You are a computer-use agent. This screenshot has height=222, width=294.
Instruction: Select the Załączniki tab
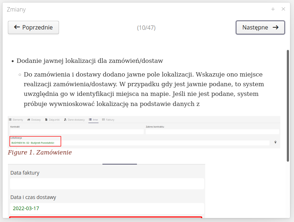(x=52, y=120)
